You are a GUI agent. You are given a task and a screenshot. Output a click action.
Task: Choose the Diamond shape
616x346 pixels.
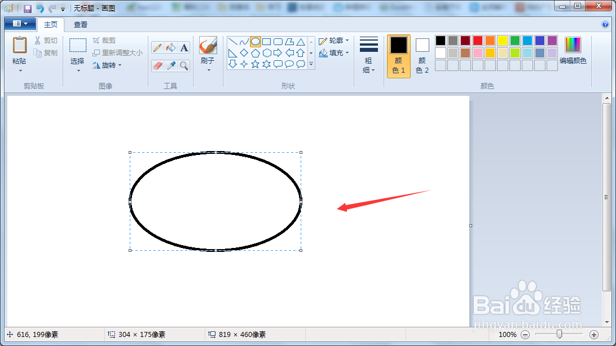tap(244, 53)
